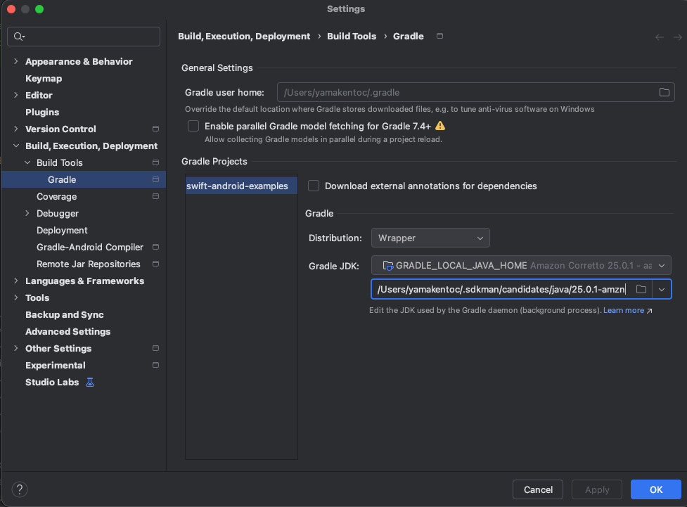Click the Studio Labs flask icon
687x507 pixels.
click(x=89, y=382)
